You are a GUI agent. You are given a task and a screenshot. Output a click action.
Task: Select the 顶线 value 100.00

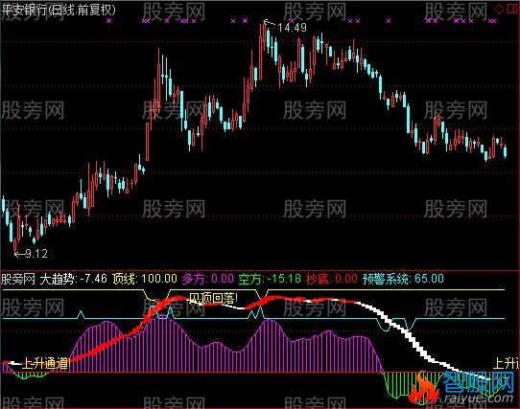click(x=159, y=279)
